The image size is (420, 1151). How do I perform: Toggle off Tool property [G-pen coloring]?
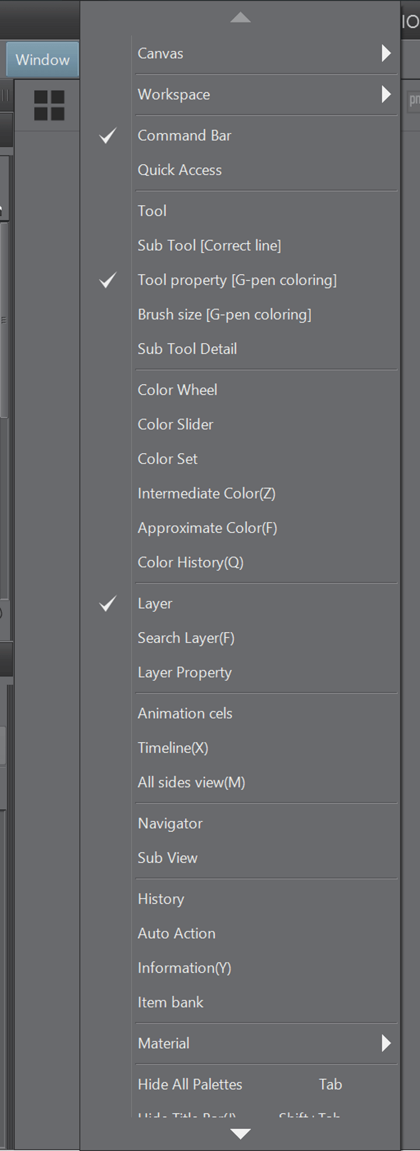(x=237, y=280)
